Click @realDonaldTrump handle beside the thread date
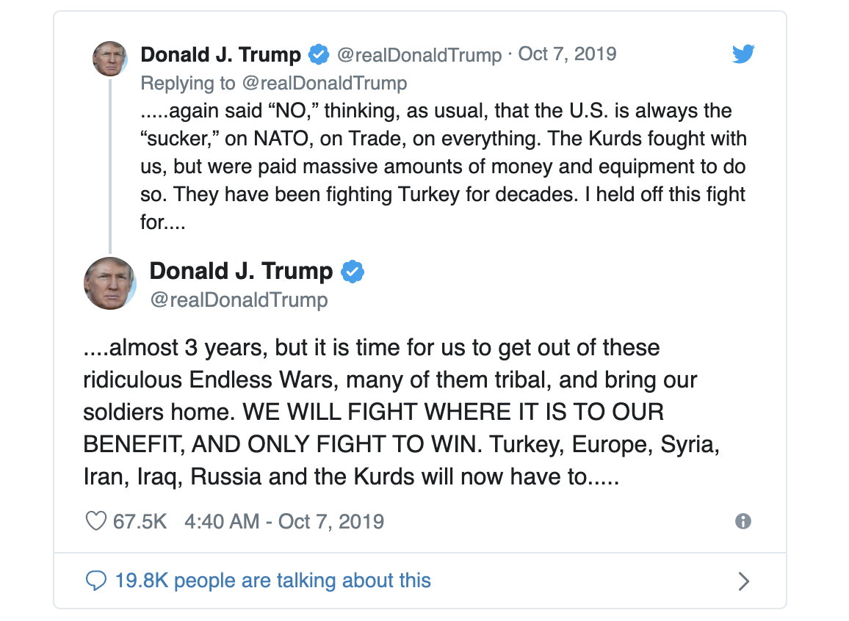The height and width of the screenshot is (621, 849). [419, 54]
